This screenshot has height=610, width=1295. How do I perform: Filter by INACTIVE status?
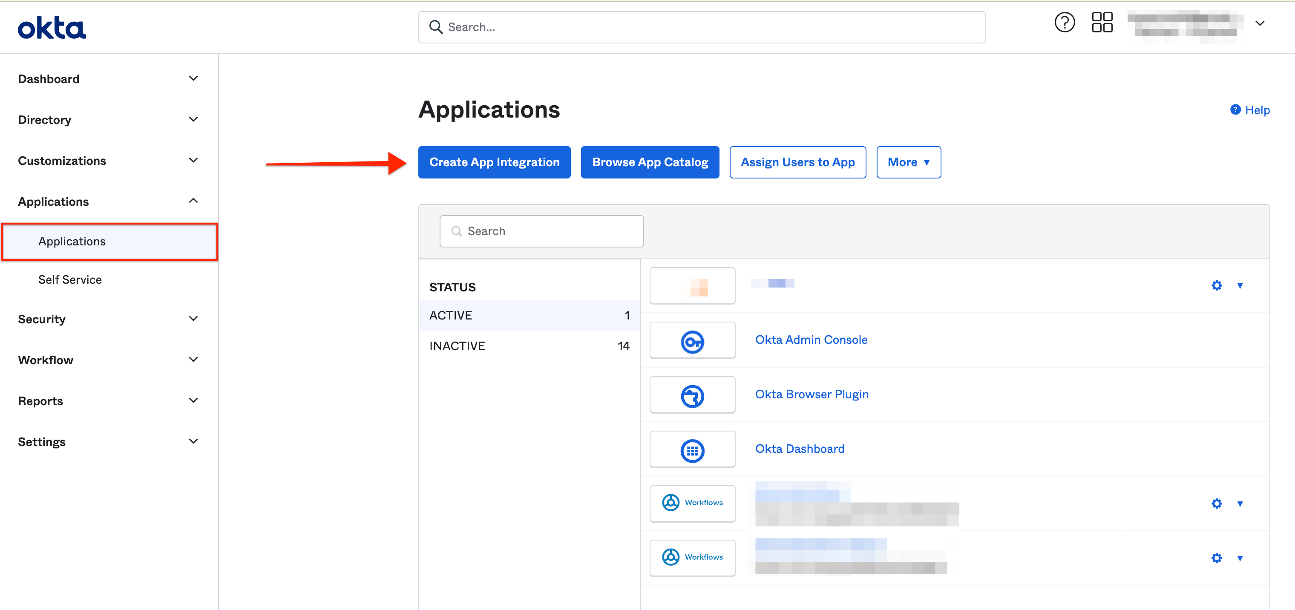530,346
